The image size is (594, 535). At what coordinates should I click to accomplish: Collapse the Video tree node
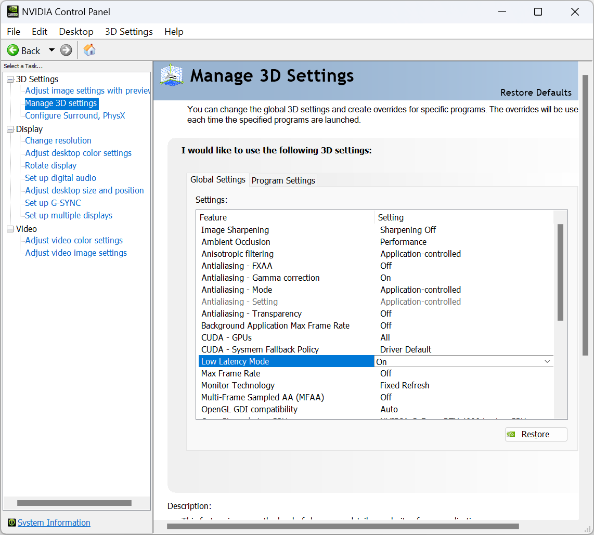(10, 229)
